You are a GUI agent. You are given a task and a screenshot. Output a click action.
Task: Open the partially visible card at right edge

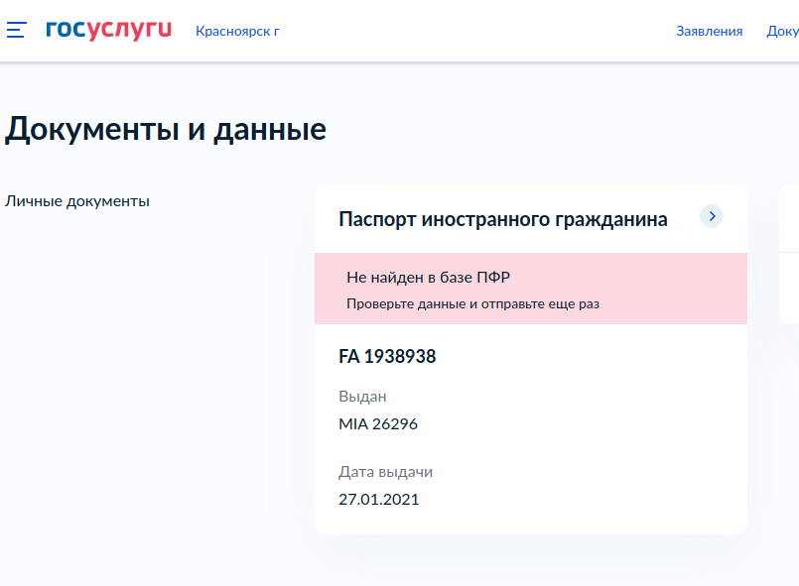[x=789, y=254]
